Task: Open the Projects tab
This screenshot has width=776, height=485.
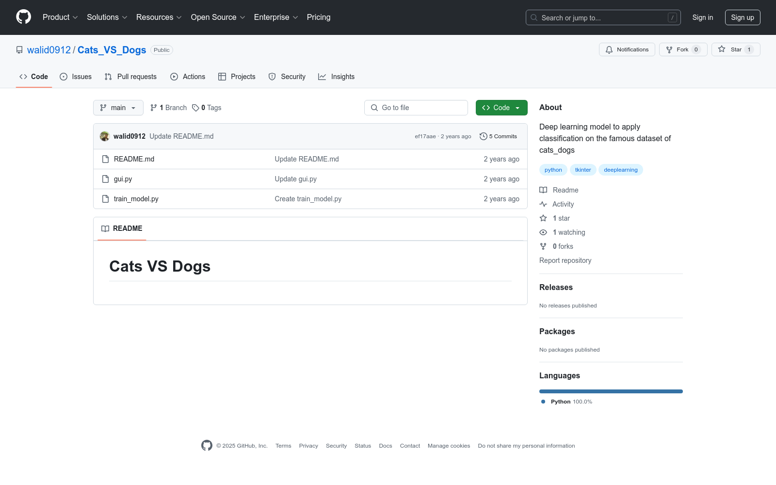Action: (237, 77)
